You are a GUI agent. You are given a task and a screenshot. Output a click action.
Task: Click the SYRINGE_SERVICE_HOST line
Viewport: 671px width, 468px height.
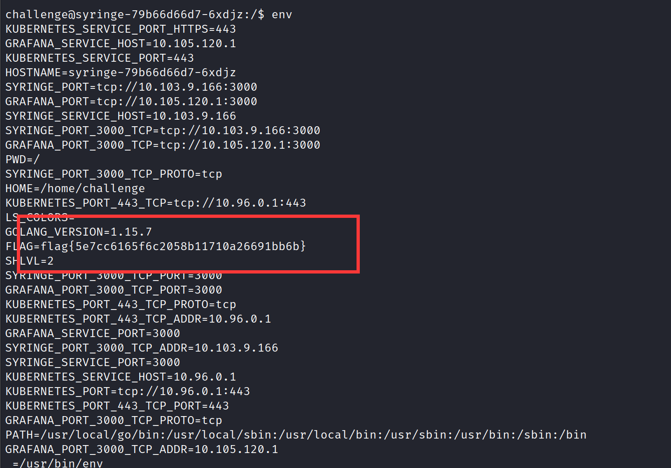coord(121,116)
